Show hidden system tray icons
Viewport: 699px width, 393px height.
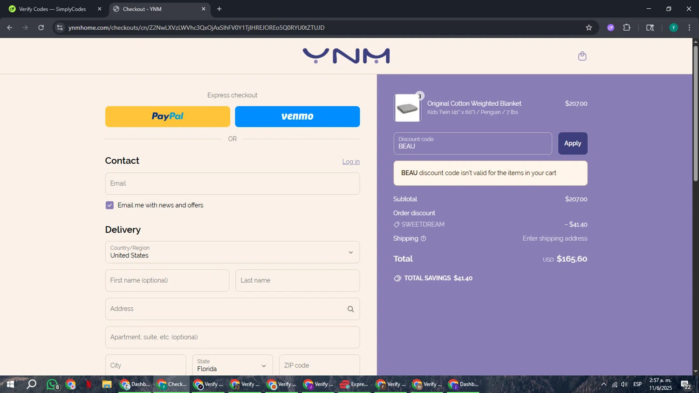coord(603,384)
